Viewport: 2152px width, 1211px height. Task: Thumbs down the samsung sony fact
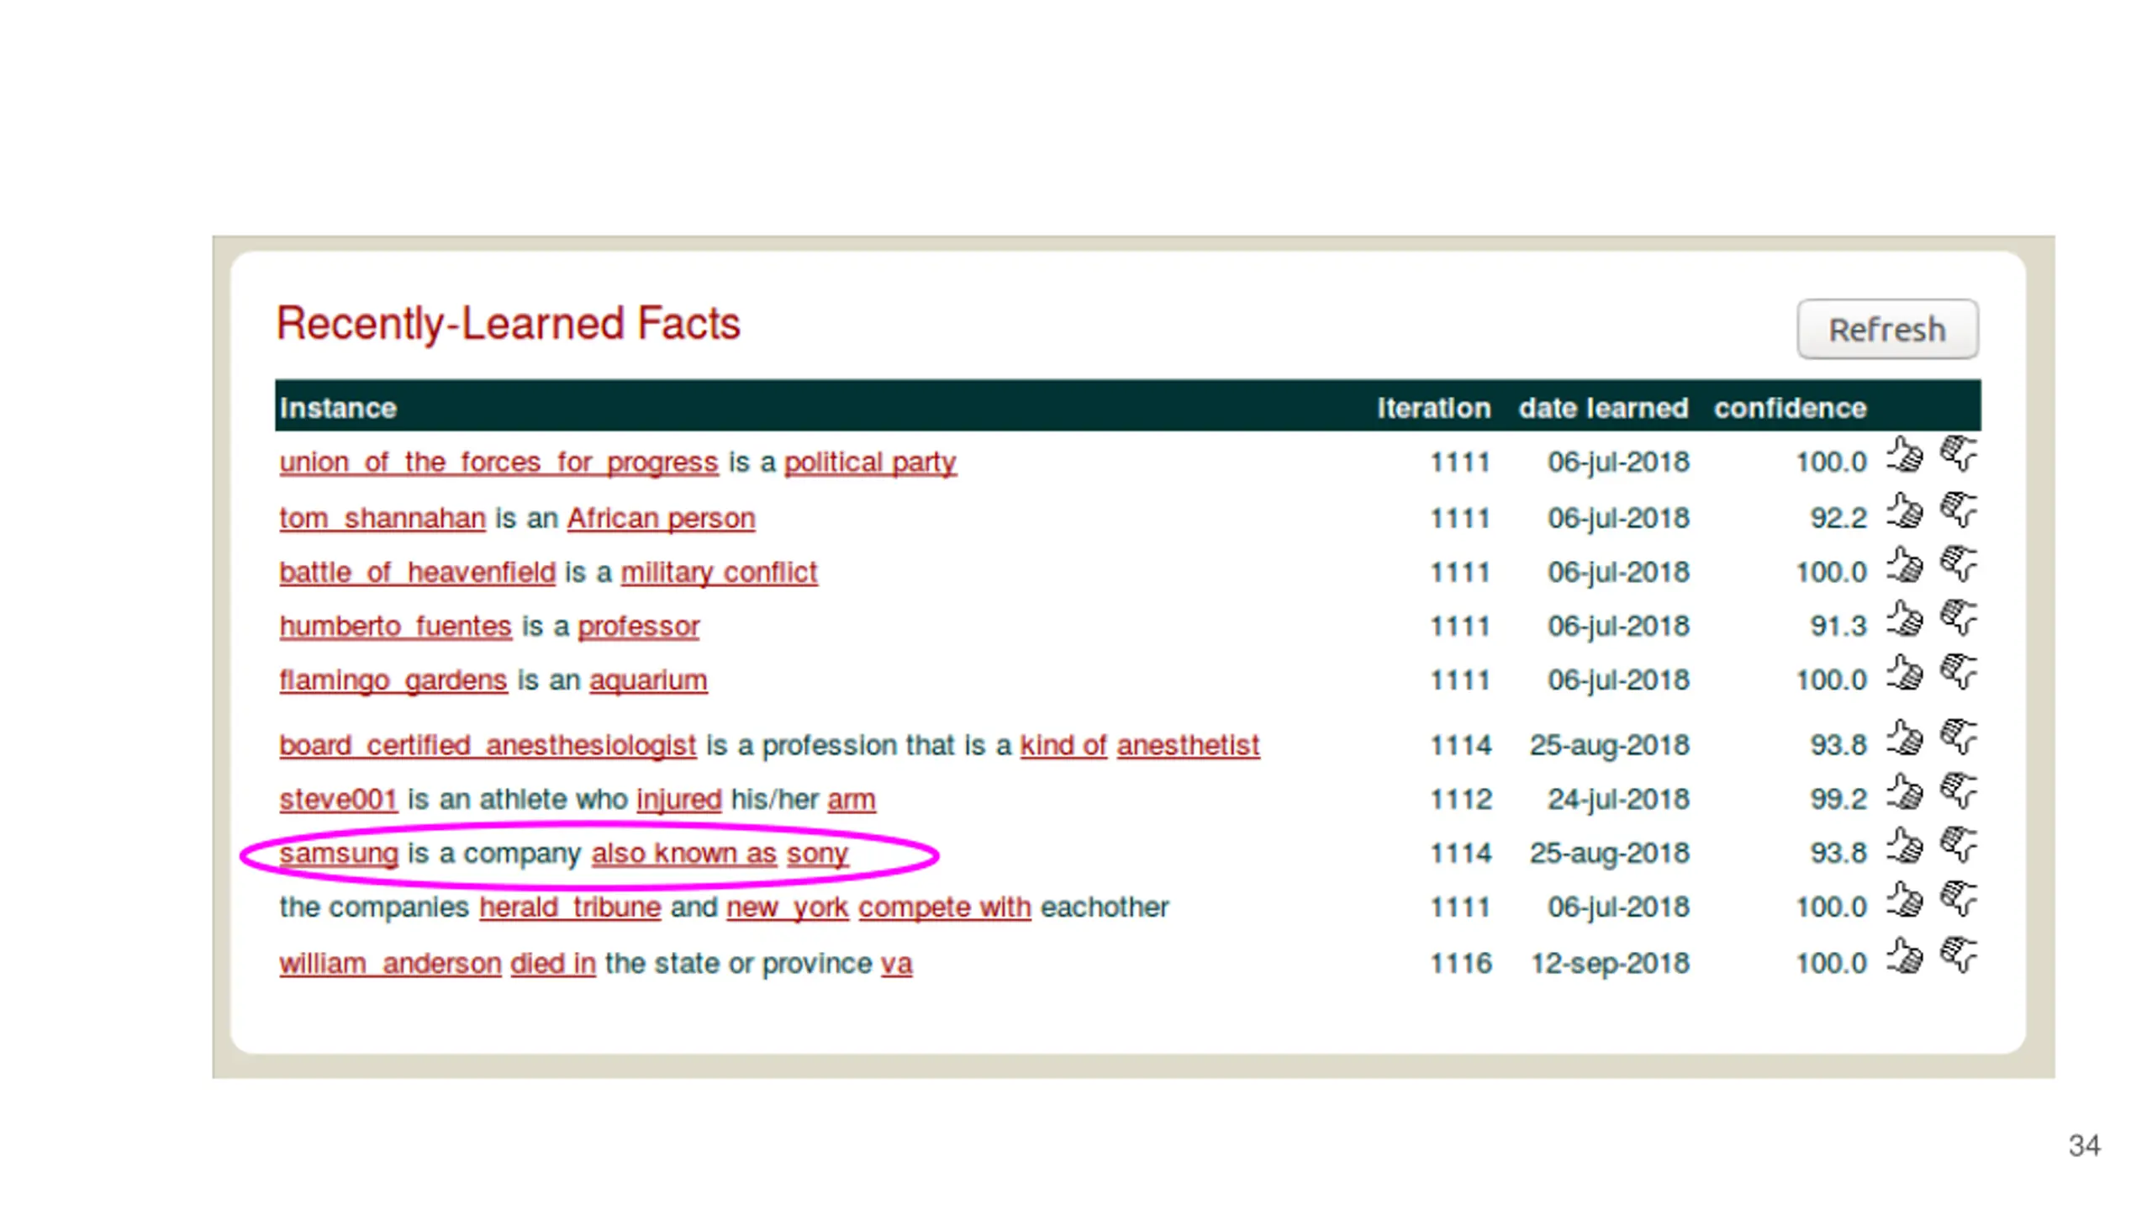[1958, 845]
